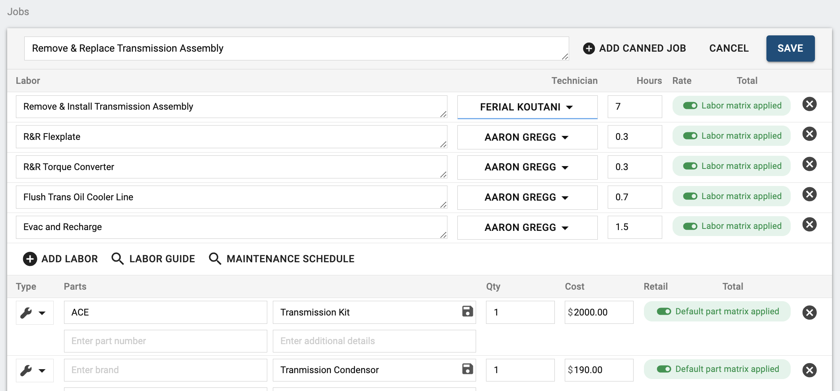Click the $2000.00 cost field
The image size is (840, 391).
click(599, 312)
